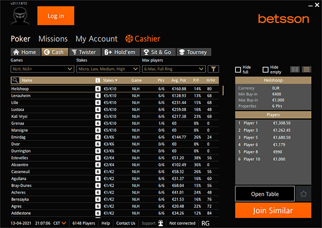
Task: Click the masked avatar profile icon
Action: point(20,16)
